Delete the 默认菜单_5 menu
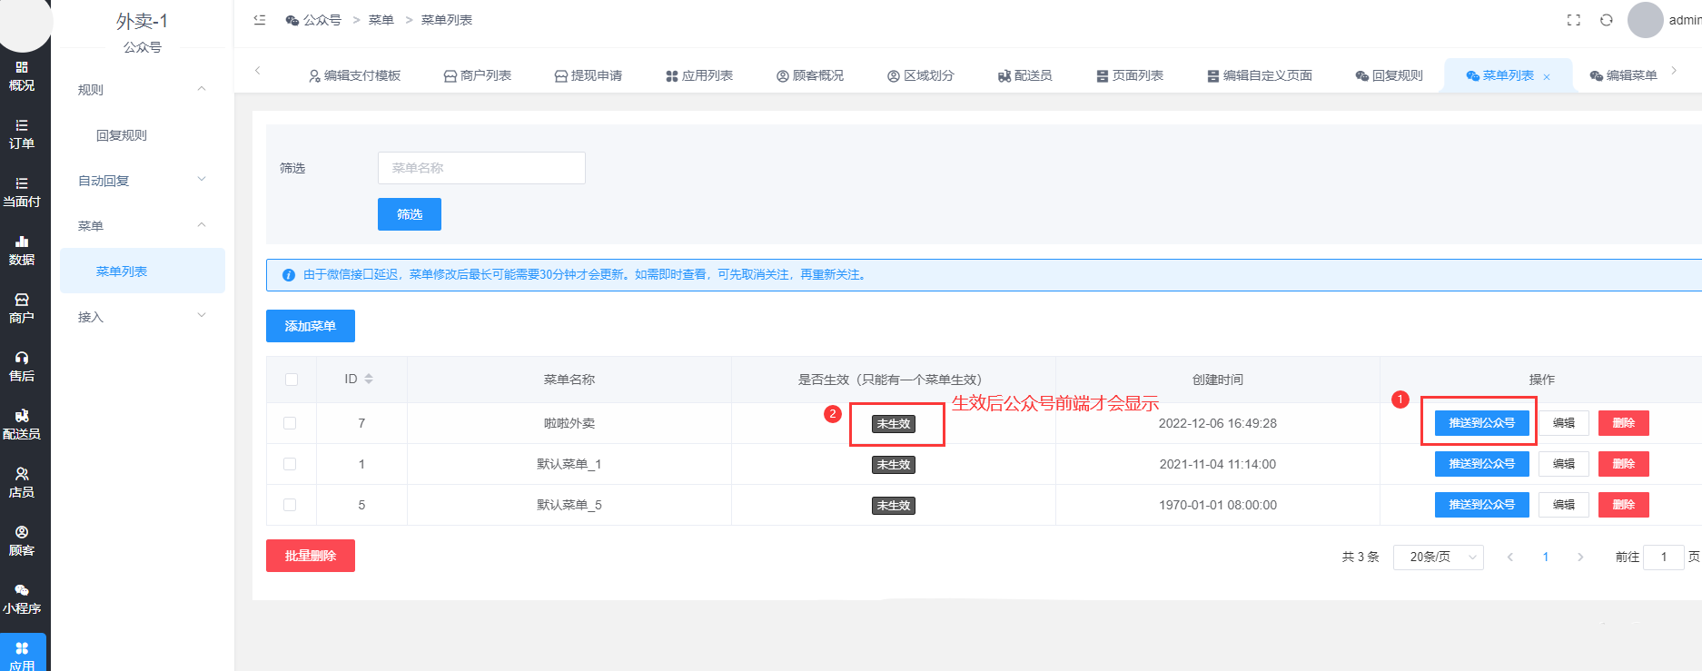Screen dimensions: 1702x671 click(1624, 505)
